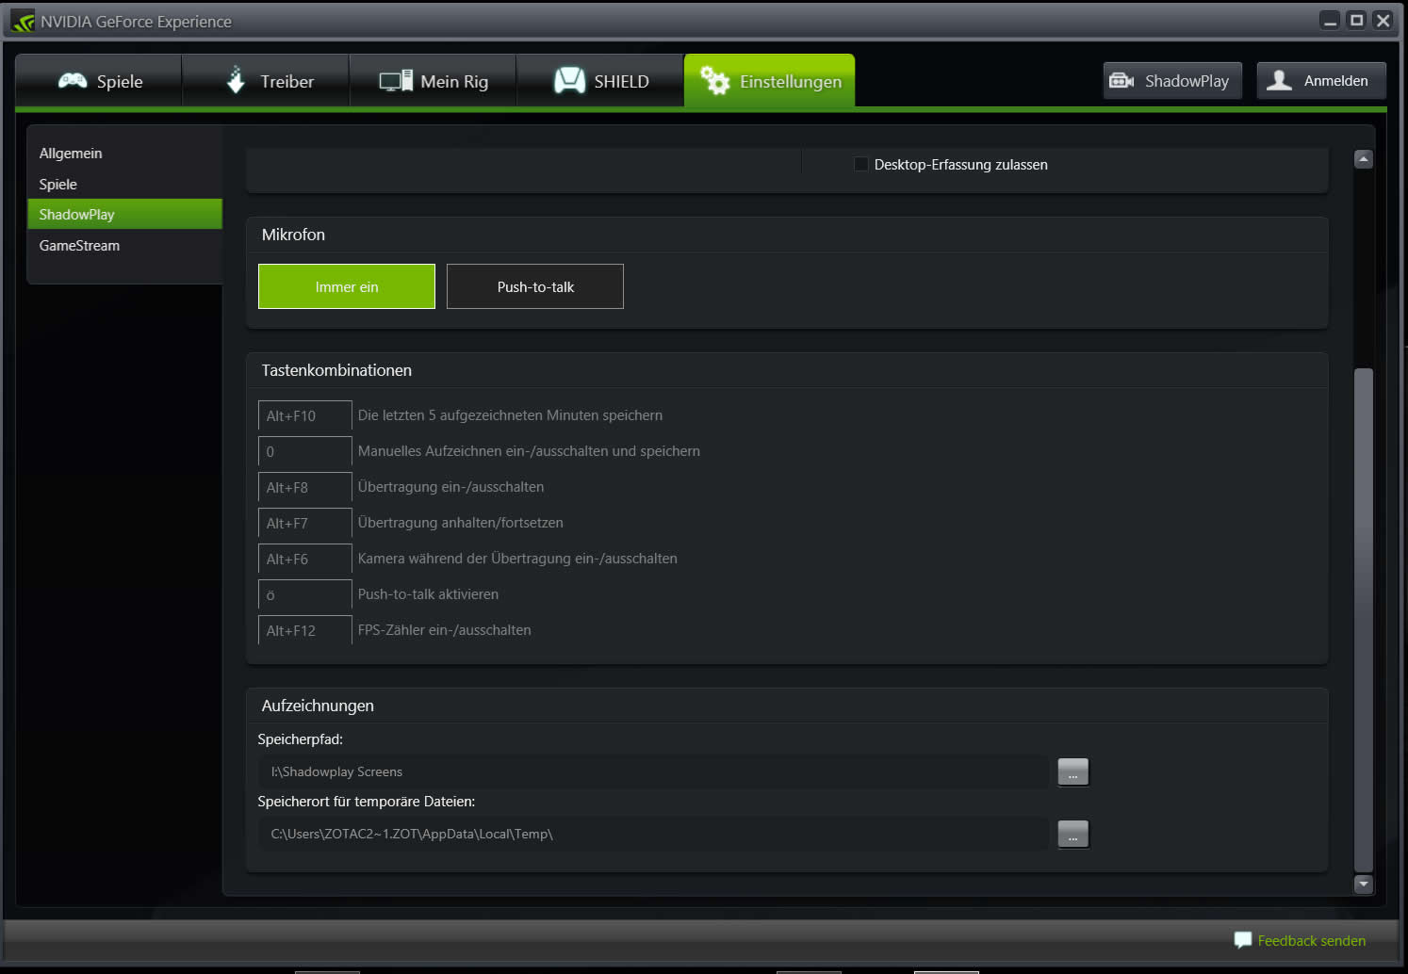This screenshot has width=1408, height=974.
Task: Click the camera icon on the ShadowPlay button
Action: 1121,81
